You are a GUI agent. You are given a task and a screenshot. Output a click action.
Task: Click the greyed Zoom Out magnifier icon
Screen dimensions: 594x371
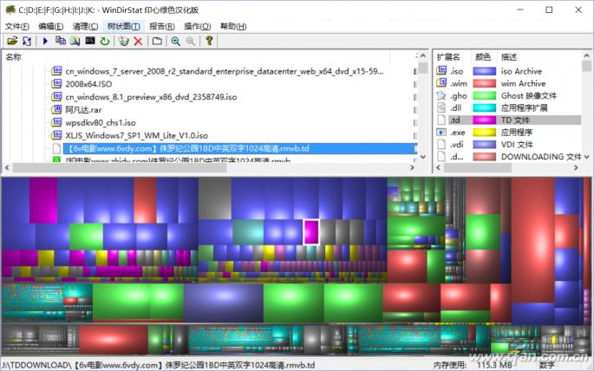pos(190,41)
